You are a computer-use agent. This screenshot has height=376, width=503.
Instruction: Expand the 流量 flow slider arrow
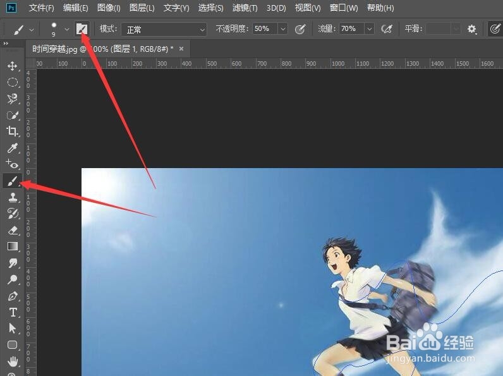click(x=369, y=29)
